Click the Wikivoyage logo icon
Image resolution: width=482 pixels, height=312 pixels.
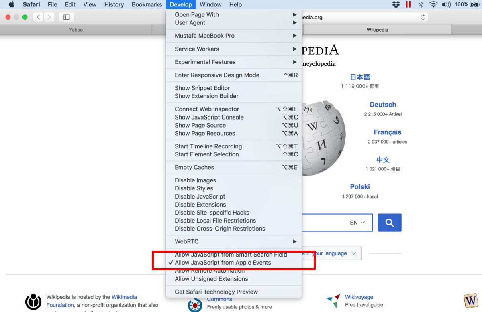tap(333, 301)
